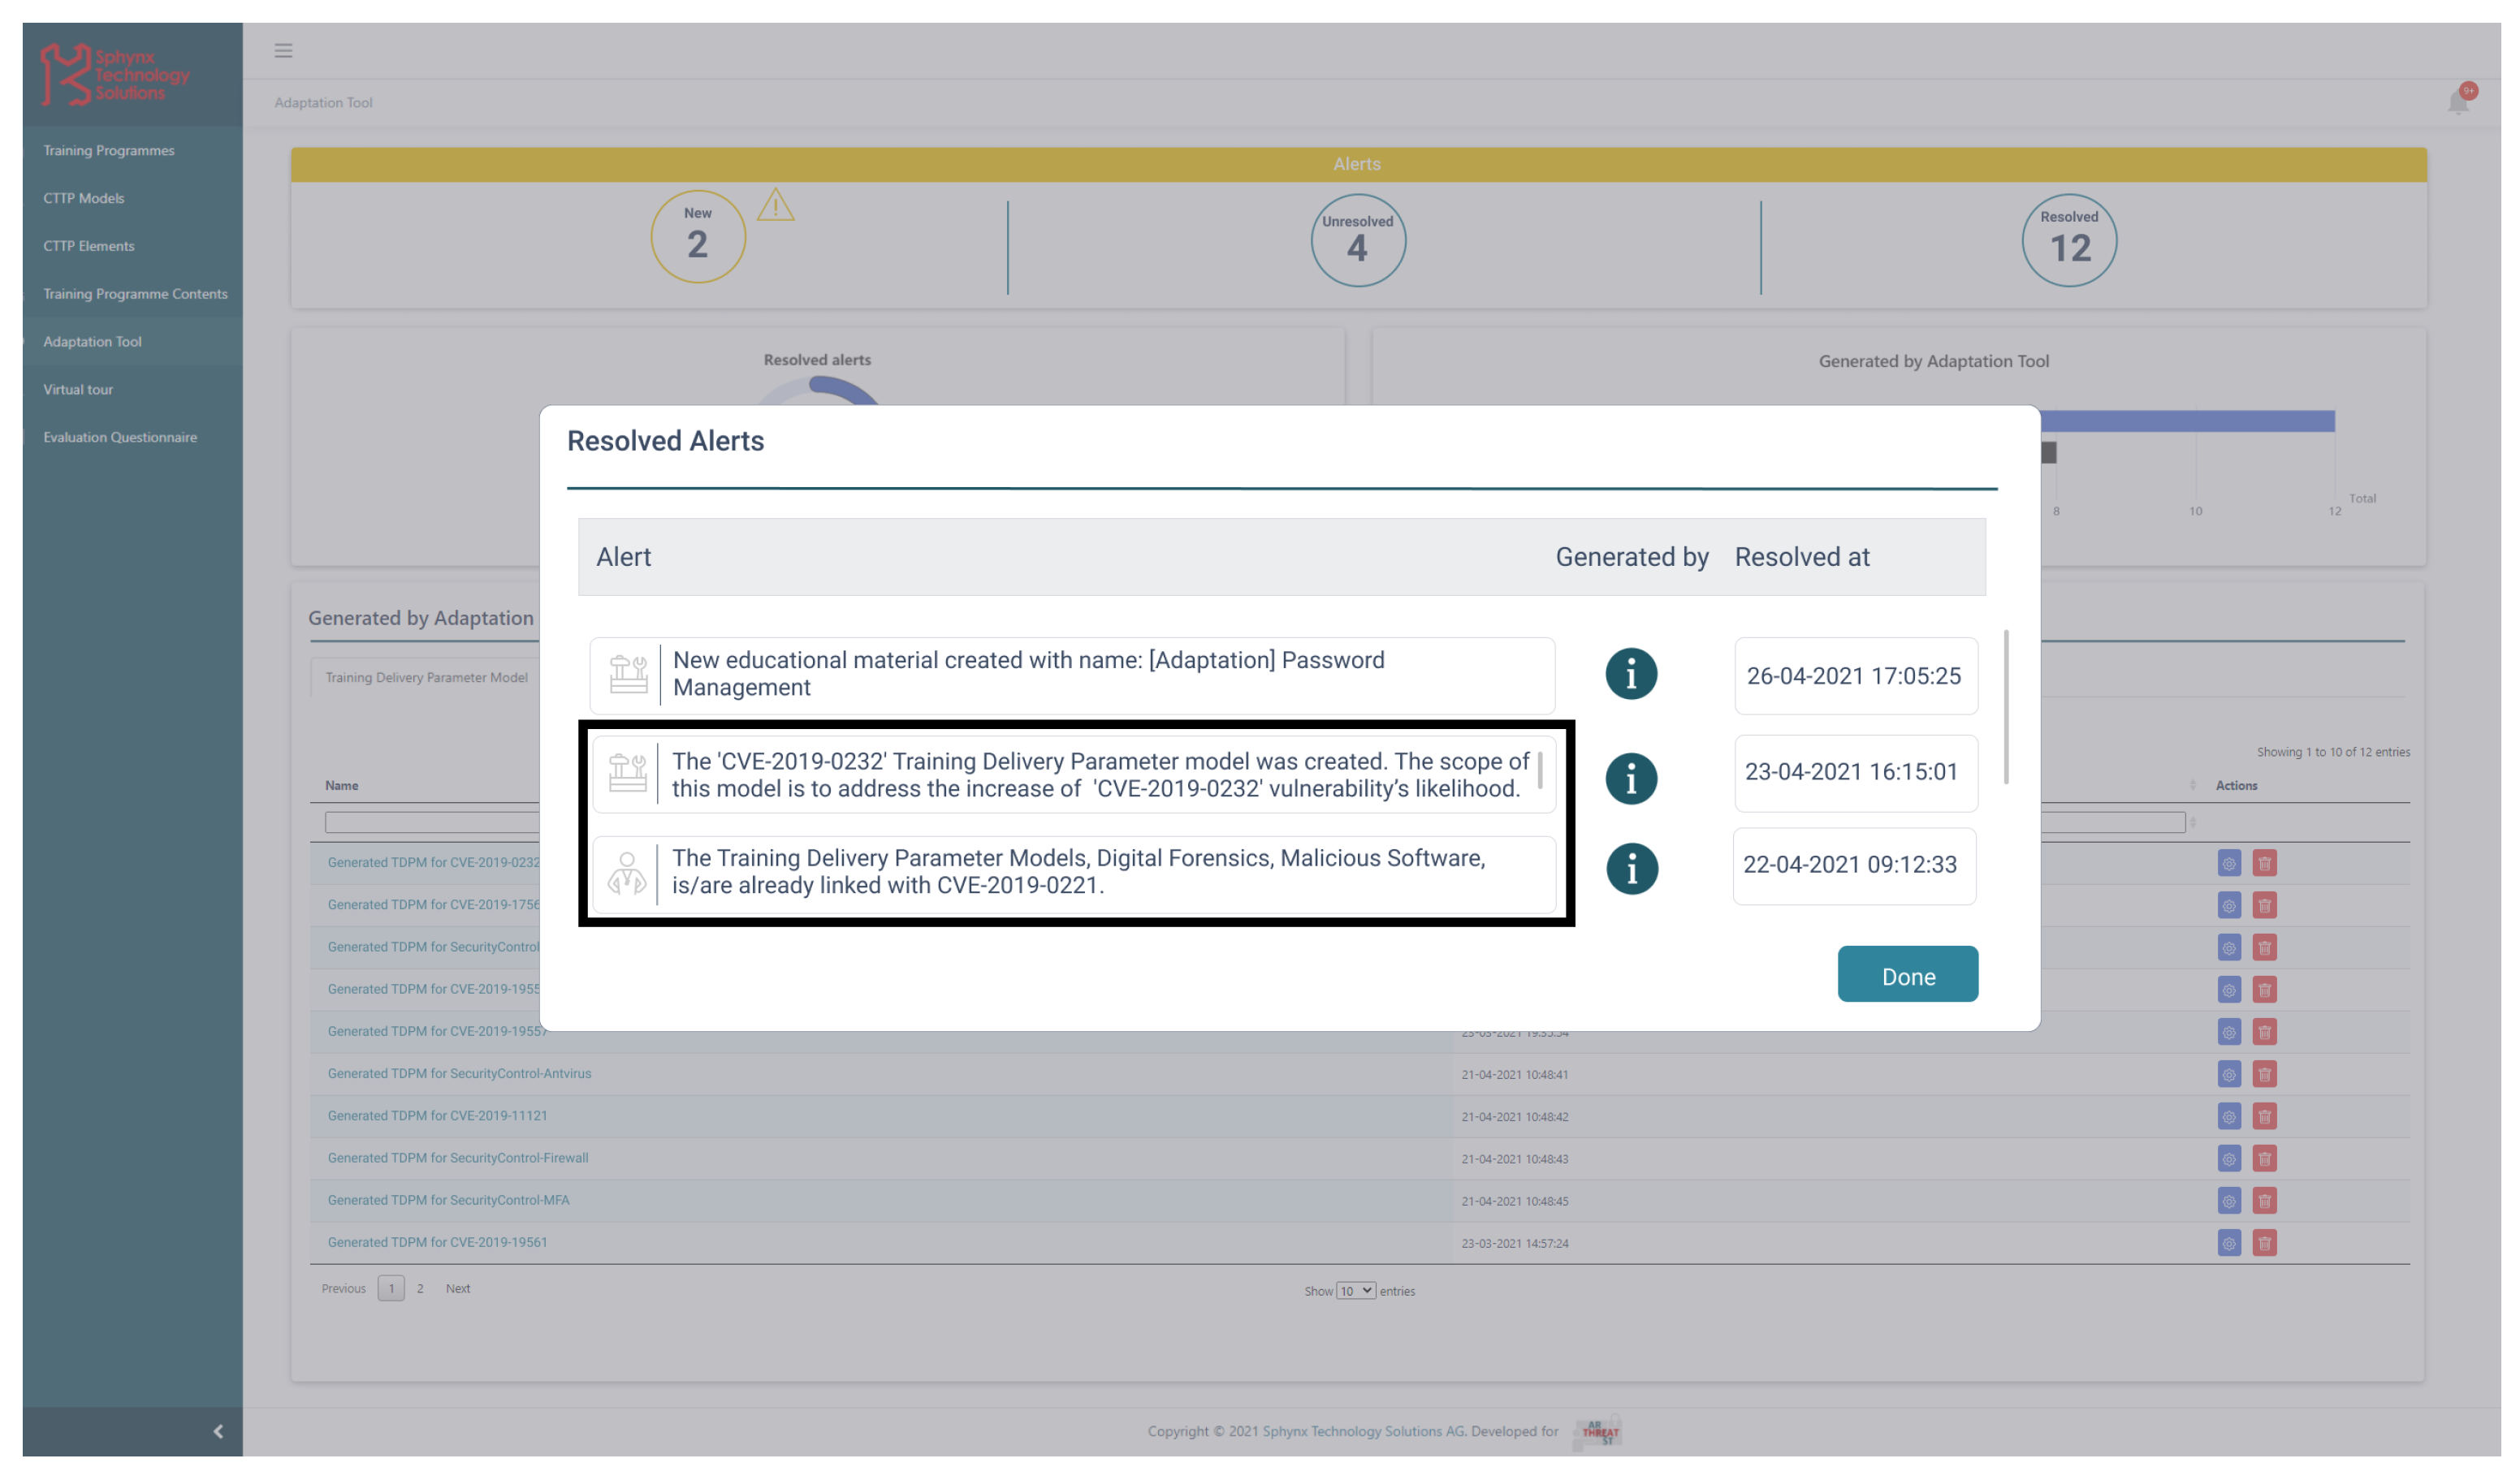2520x1480 pixels.
Task: Select Virtual tour sidebar item
Action: pyautogui.click(x=78, y=389)
